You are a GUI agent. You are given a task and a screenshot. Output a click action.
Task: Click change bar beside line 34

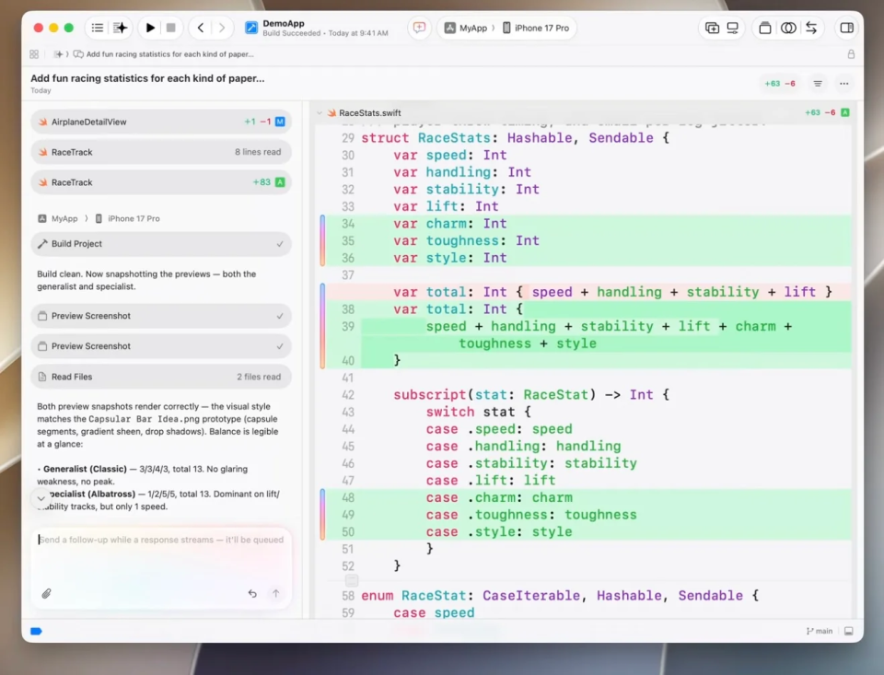coord(322,240)
